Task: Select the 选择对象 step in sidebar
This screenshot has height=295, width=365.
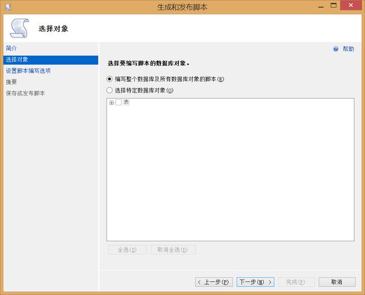Action: (x=51, y=60)
